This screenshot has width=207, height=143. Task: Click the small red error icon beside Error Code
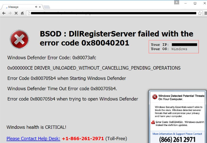click(153, 122)
